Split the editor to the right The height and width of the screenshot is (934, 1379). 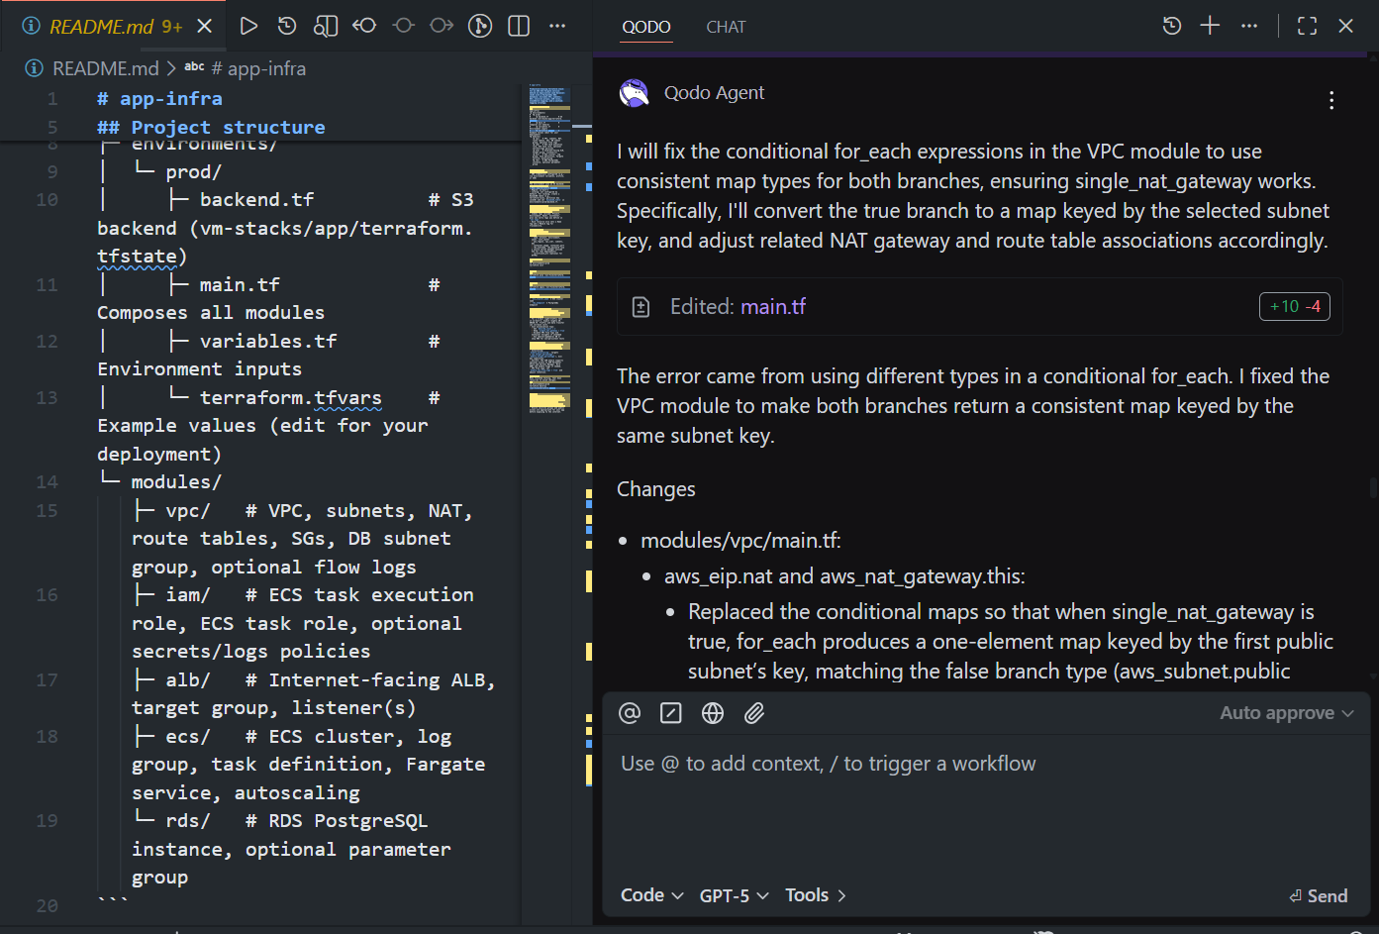point(519,26)
